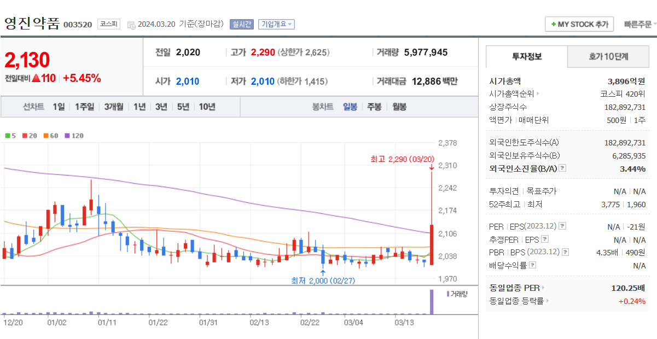Click the 고가 value 2,290
Image resolution: width=657 pixels, height=339 pixels.
263,52
